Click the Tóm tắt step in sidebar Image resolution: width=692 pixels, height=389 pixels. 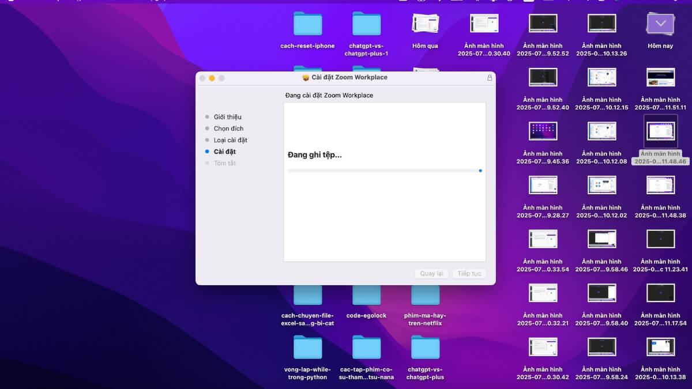[x=224, y=163]
